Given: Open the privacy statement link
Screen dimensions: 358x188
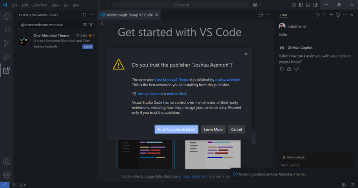Looking at the screenshot, I should pyautogui.click(x=193, y=176).
